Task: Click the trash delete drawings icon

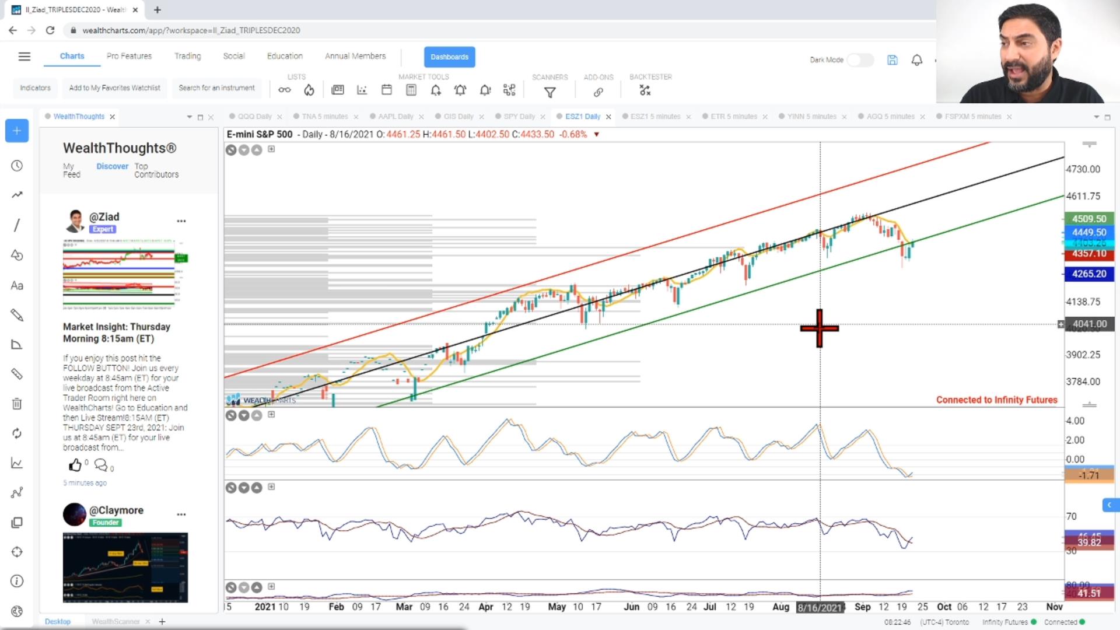Action: coord(17,404)
